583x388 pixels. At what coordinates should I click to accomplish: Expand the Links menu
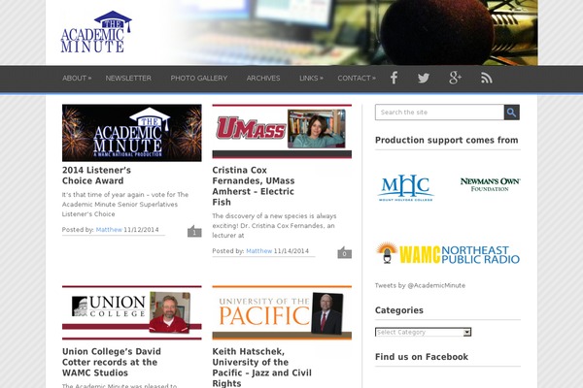pyautogui.click(x=311, y=79)
